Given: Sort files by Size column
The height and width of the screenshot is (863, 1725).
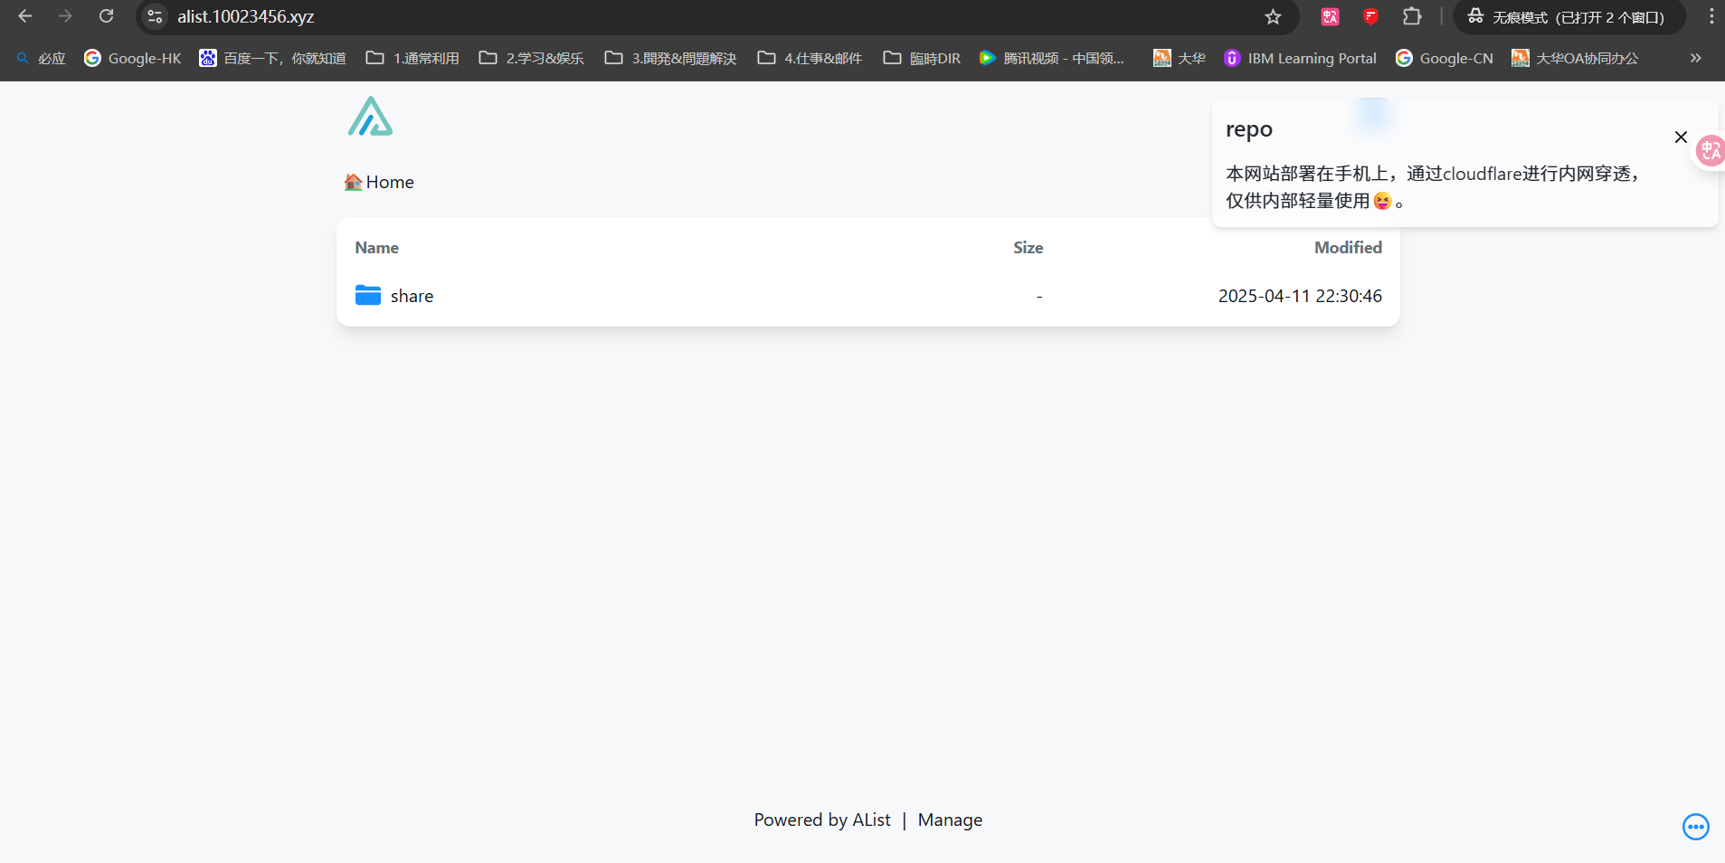Looking at the screenshot, I should [1028, 248].
